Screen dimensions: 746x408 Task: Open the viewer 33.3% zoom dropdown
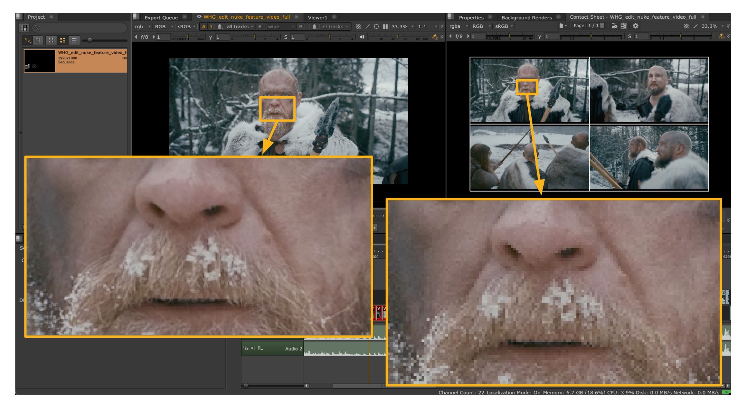[402, 26]
